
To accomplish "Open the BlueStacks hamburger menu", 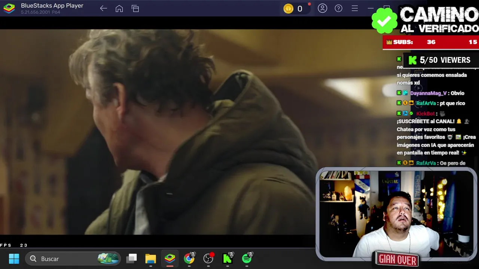I will (354, 8).
